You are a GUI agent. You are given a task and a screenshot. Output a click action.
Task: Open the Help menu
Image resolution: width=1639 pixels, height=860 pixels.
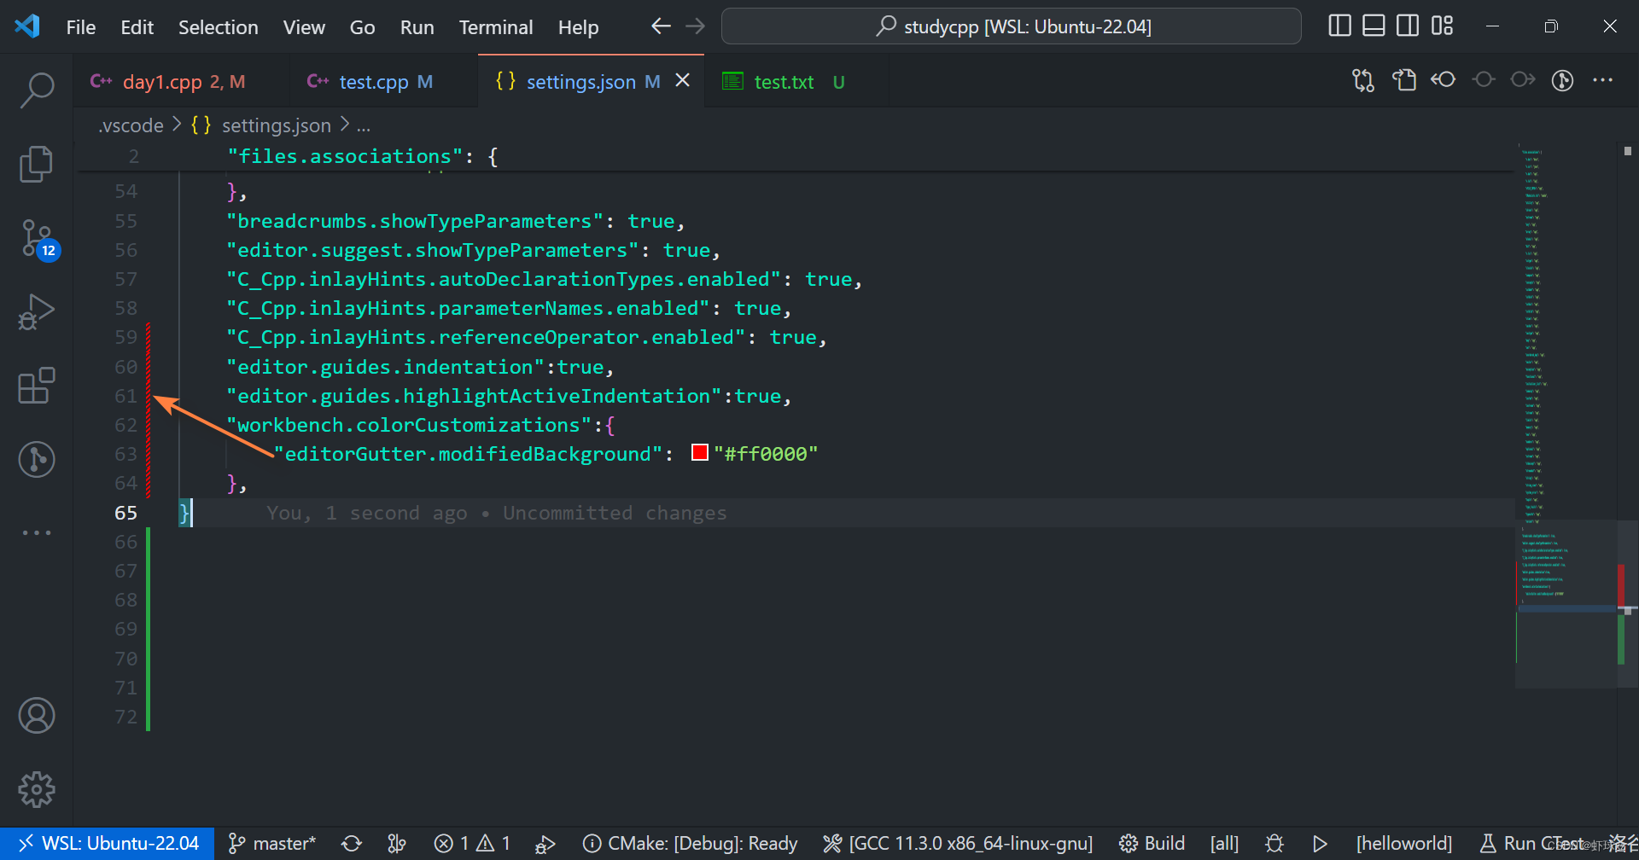tap(578, 27)
